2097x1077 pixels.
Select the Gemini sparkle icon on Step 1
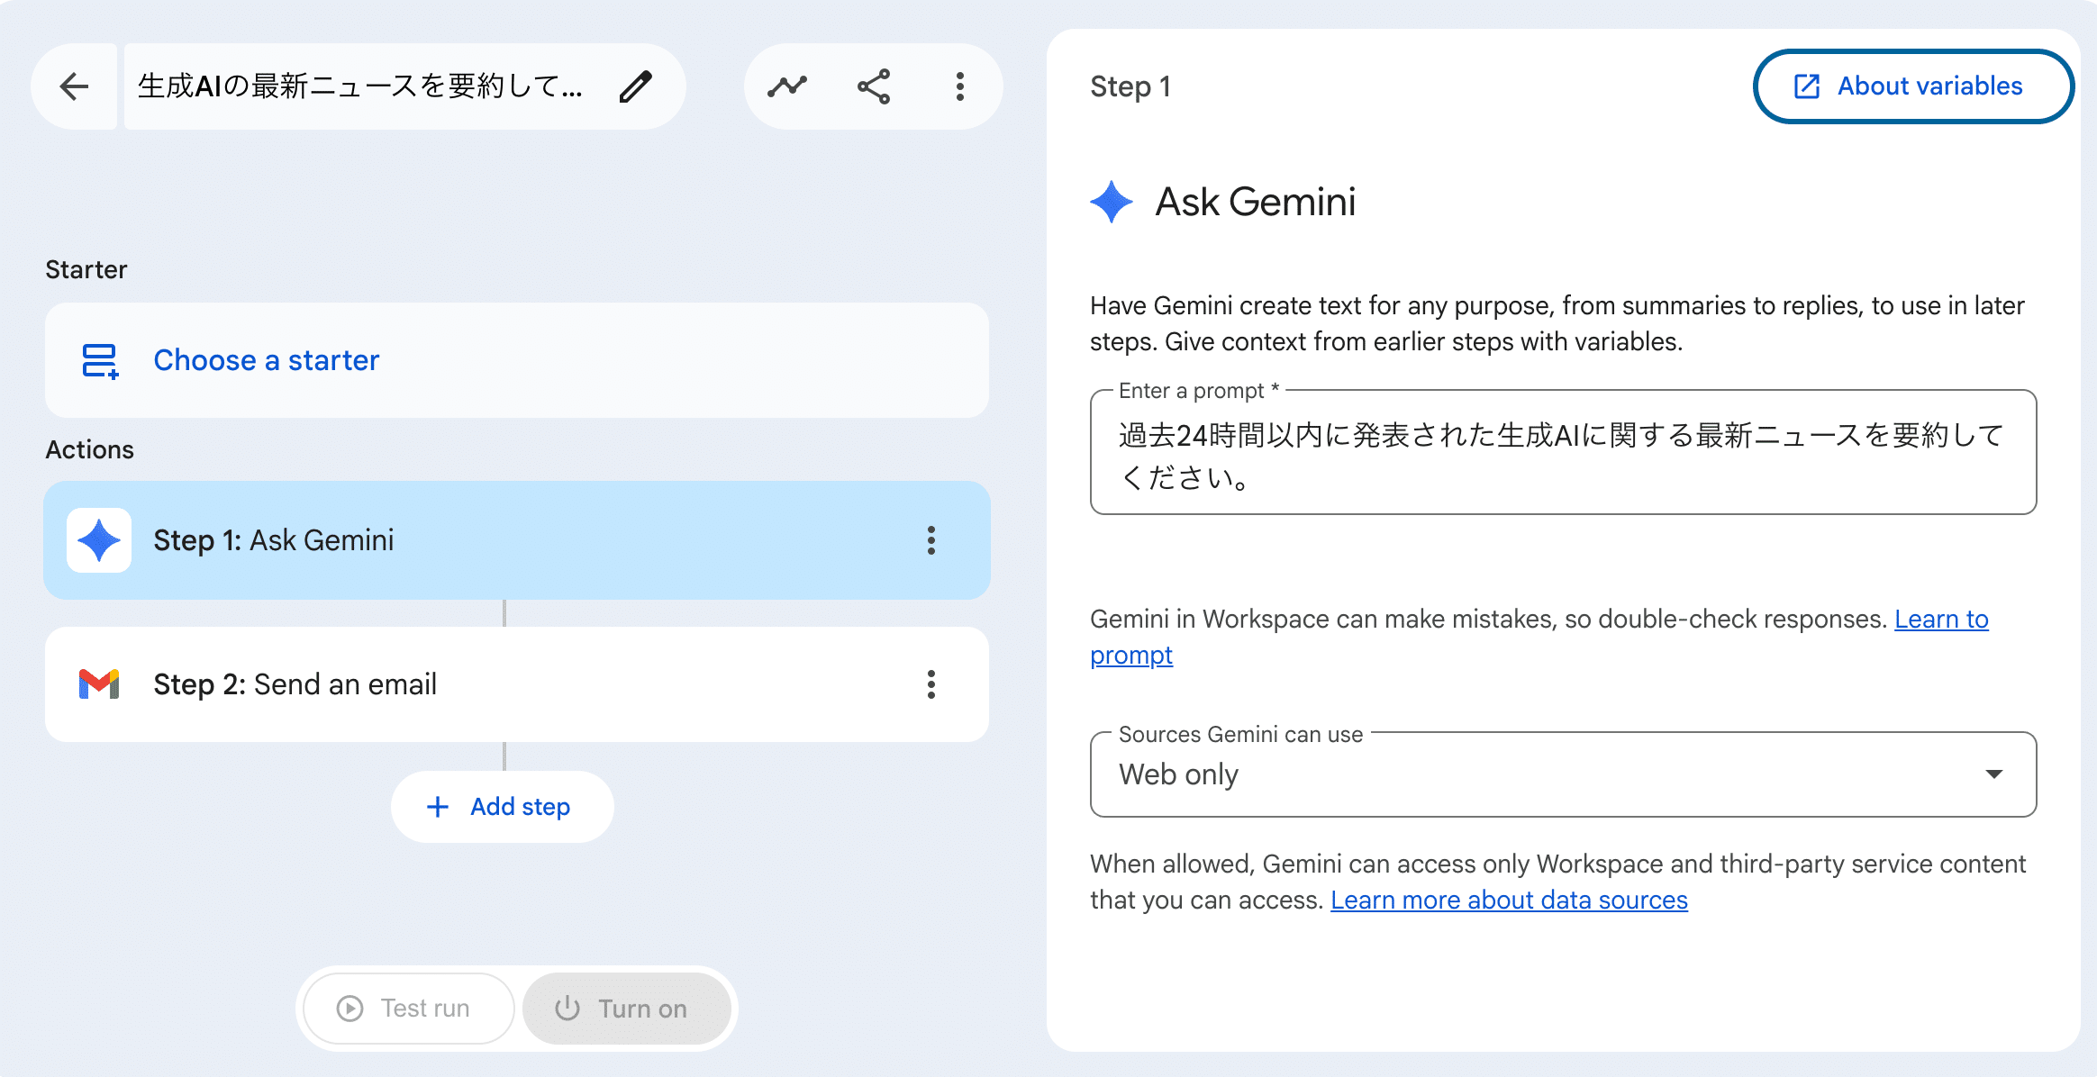click(x=99, y=540)
